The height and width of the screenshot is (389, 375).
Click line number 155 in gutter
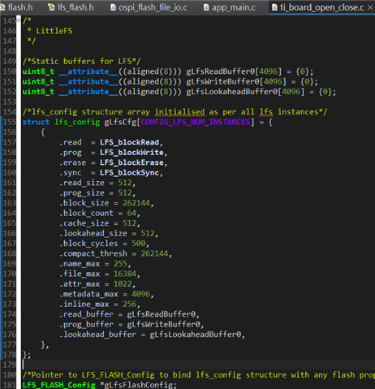(9, 122)
